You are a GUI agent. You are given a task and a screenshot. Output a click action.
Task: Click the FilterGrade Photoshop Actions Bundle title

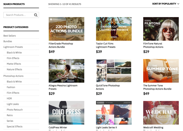tap(61, 45)
